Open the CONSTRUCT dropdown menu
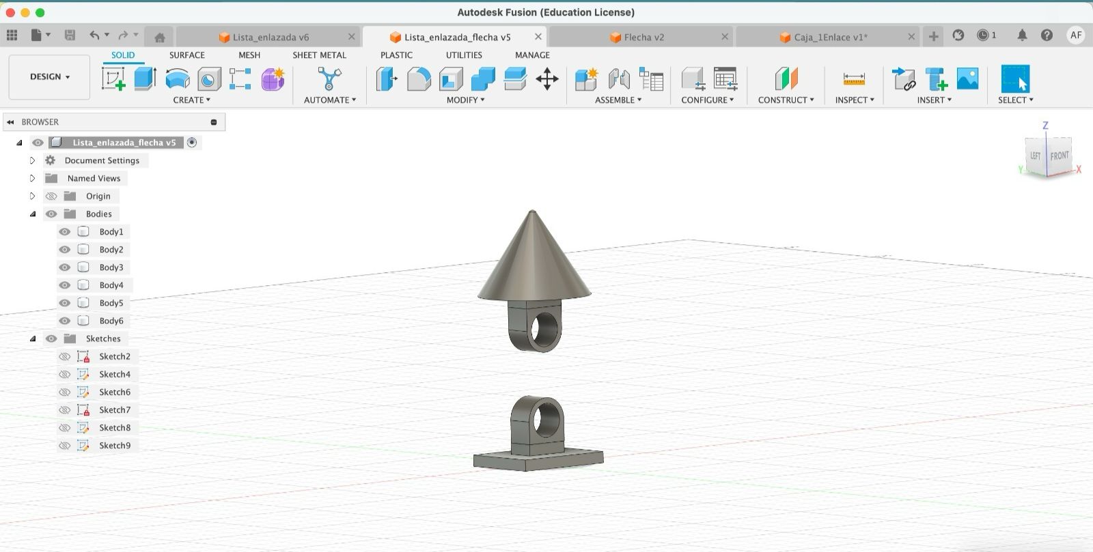This screenshot has width=1093, height=552. pyautogui.click(x=786, y=100)
